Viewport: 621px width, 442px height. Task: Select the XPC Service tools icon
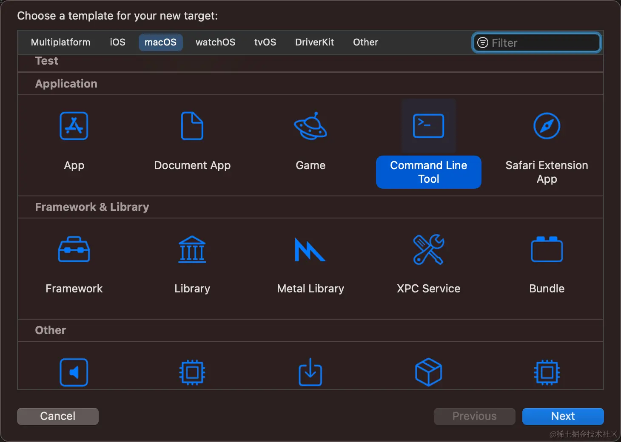point(429,249)
